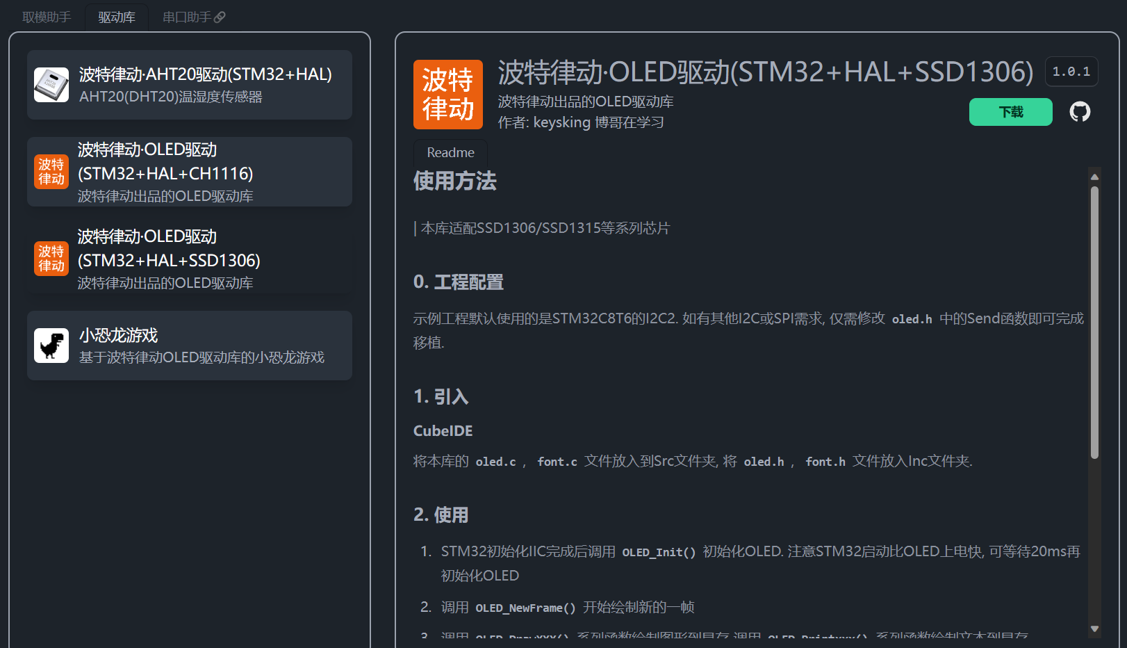Click the AHT20 sensor chip icon

tap(51, 85)
